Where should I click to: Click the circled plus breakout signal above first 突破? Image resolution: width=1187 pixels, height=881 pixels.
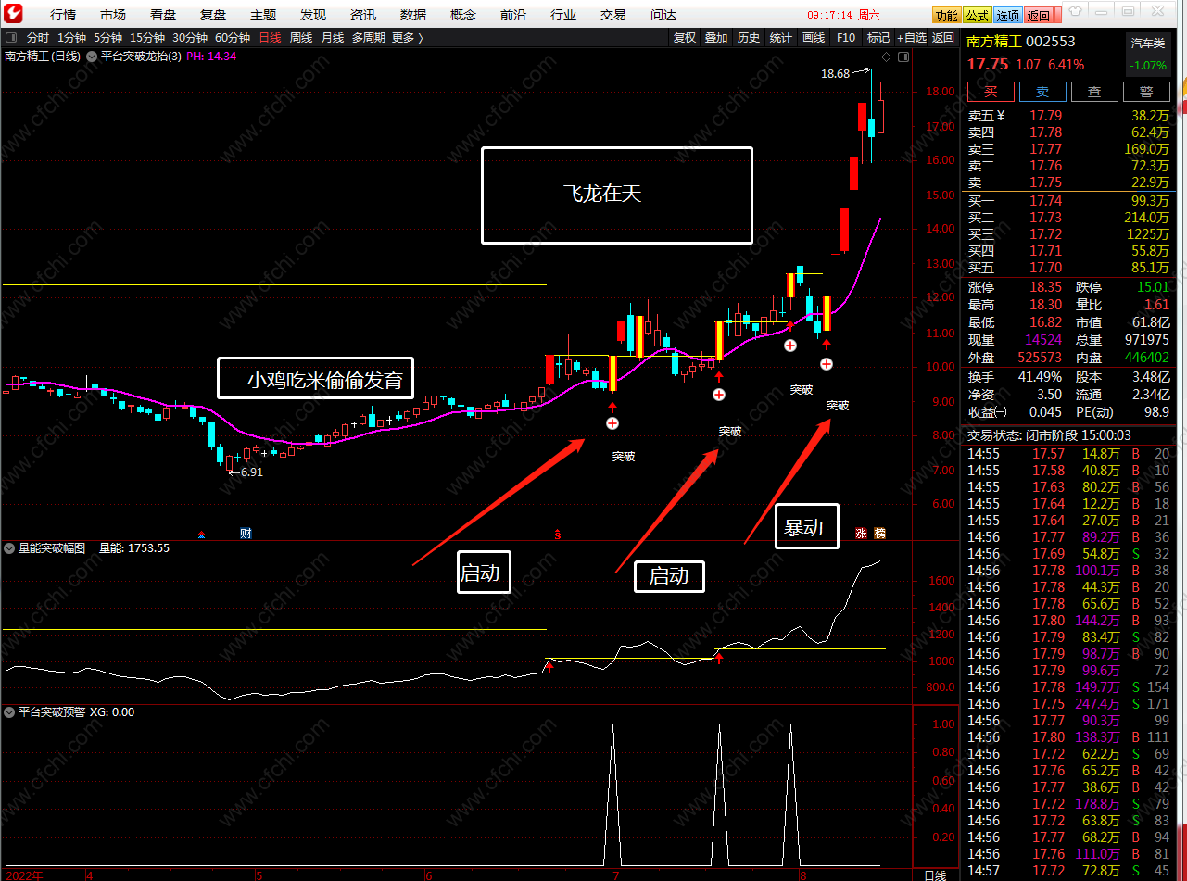pyautogui.click(x=612, y=423)
